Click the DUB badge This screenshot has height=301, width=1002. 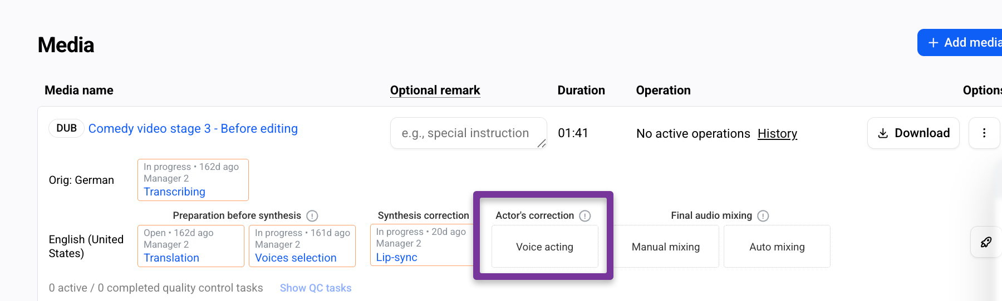(66, 128)
